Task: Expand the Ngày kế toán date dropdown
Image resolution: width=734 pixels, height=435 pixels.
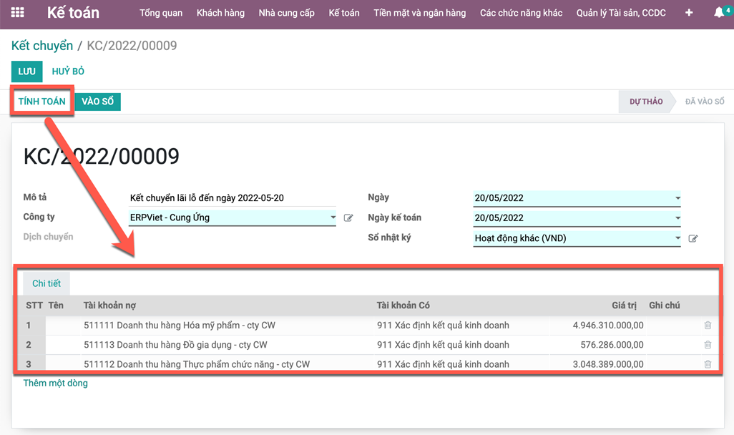Action: (677, 218)
